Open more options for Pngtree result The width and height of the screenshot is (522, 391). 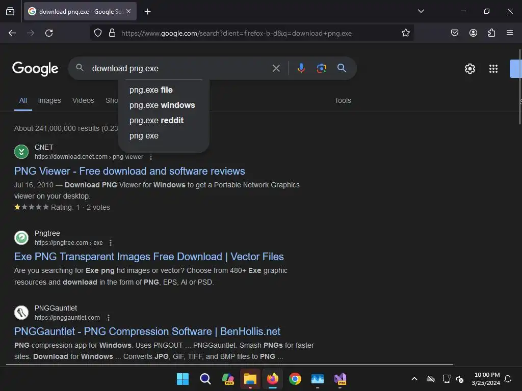pos(111,243)
